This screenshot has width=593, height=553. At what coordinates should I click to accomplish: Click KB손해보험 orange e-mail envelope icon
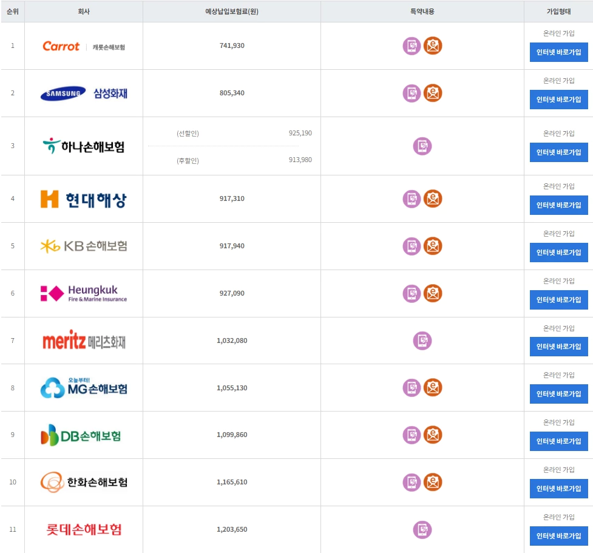tap(433, 246)
